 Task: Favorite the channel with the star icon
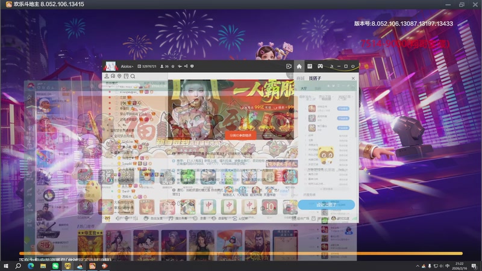[173, 66]
